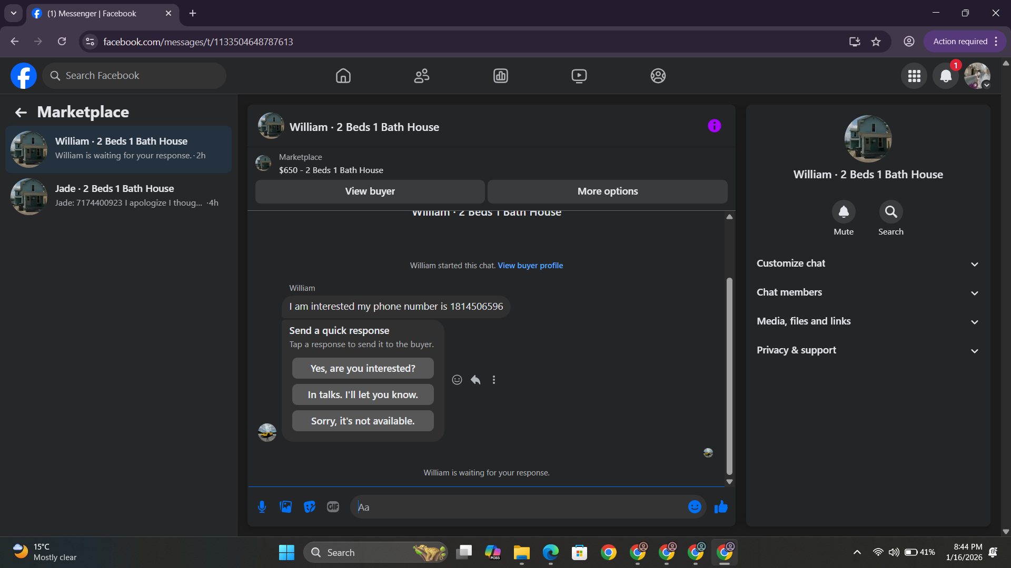Send a thumbs up like
Image resolution: width=1011 pixels, height=568 pixels.
[721, 506]
